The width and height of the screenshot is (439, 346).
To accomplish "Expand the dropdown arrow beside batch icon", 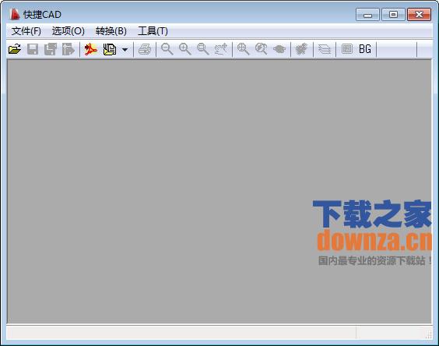I will [125, 50].
